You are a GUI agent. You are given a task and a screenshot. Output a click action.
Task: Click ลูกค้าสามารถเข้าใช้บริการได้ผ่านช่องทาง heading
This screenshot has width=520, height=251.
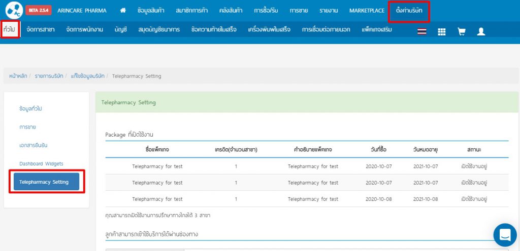151,234
